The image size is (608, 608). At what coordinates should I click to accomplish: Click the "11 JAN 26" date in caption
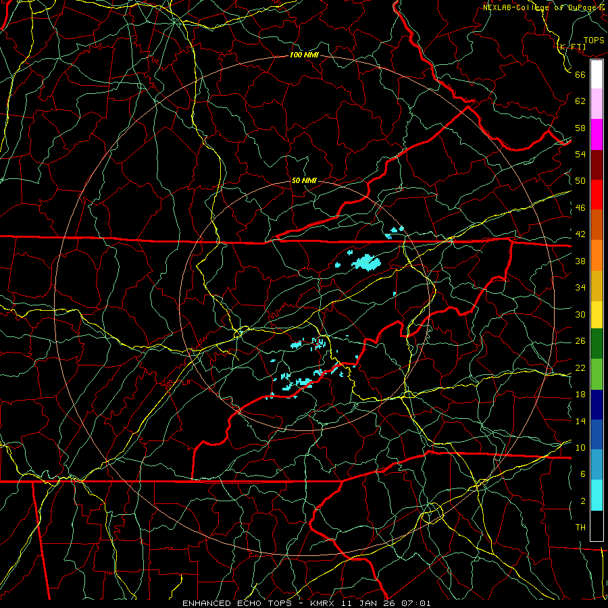point(370,603)
